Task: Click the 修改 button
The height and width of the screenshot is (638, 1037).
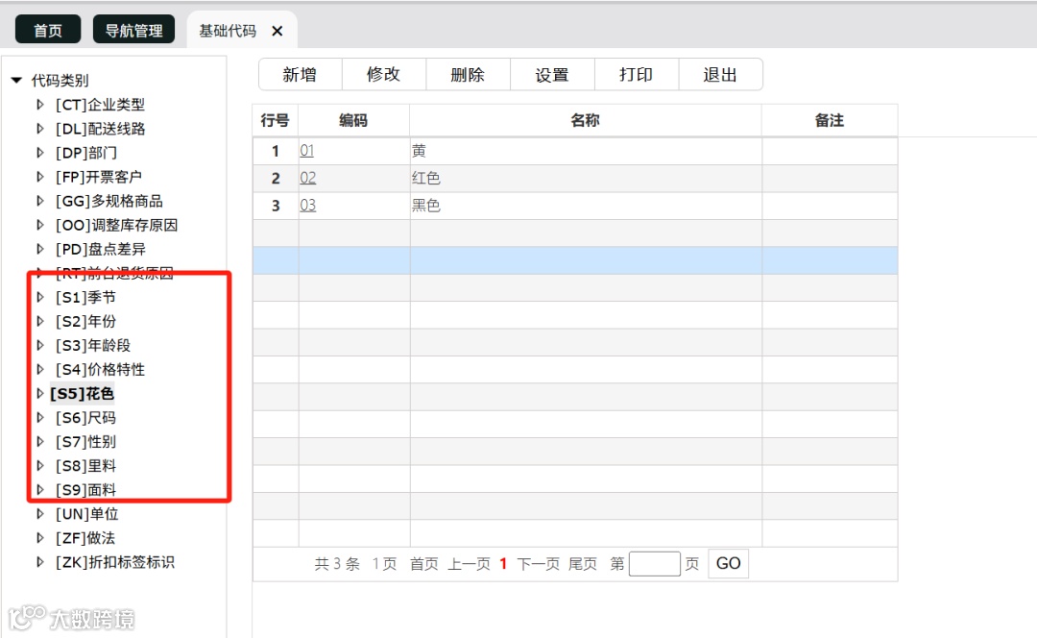Action: [x=383, y=74]
